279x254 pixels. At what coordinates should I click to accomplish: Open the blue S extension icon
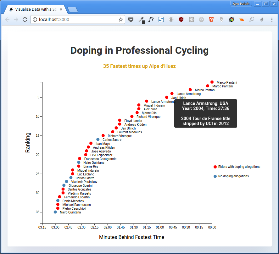click(x=161, y=19)
